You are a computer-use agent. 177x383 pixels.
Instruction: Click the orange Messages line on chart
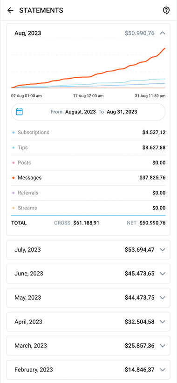(115, 70)
